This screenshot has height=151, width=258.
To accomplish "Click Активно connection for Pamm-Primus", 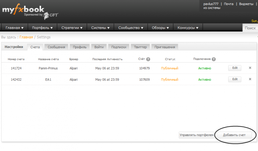I will [x=204, y=68].
